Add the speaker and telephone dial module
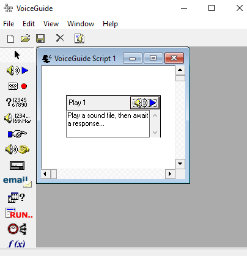247x256 pixels. [17, 150]
